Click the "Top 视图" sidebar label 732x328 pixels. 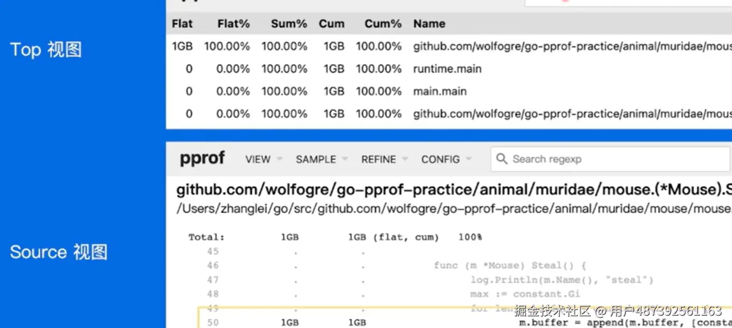(x=46, y=50)
